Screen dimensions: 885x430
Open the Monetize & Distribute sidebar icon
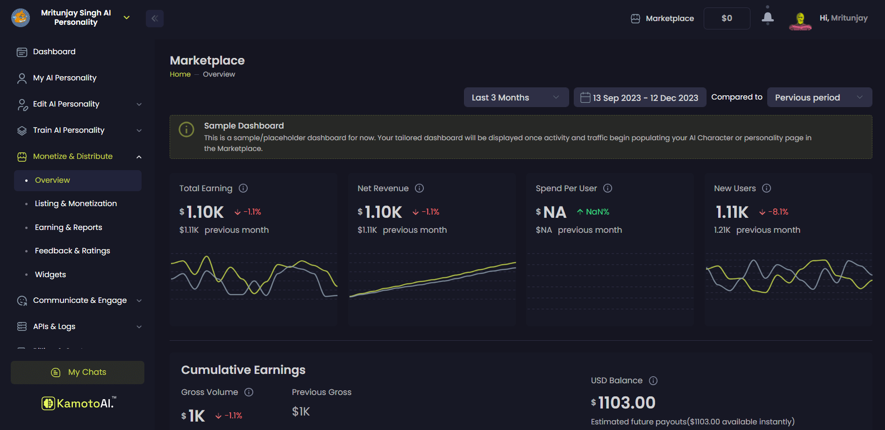click(21, 156)
